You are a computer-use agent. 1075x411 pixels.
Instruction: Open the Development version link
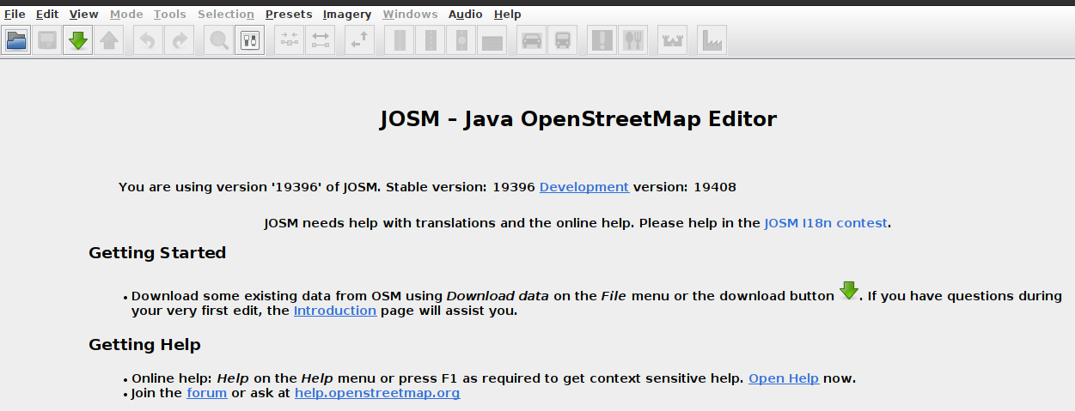pyautogui.click(x=584, y=187)
